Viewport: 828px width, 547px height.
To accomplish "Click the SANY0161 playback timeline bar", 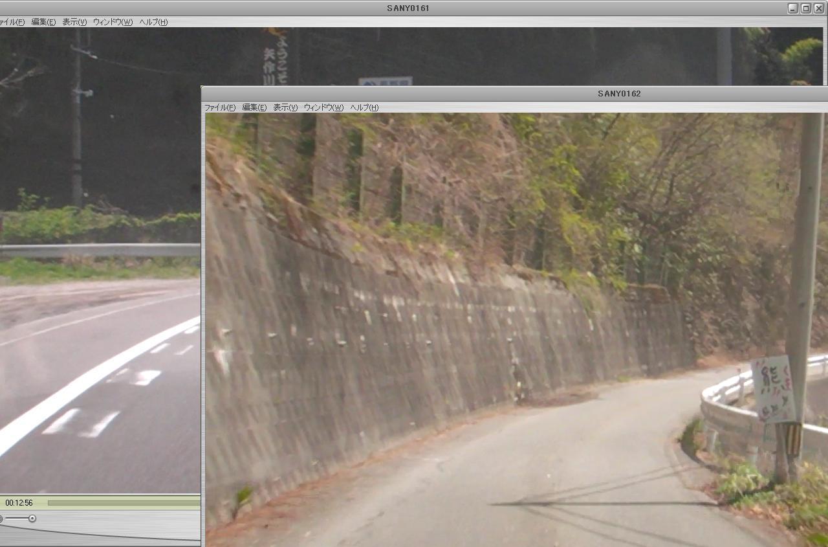I will coord(123,502).
